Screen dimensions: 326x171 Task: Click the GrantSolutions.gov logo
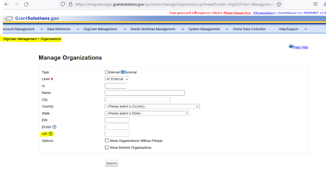click(x=32, y=18)
